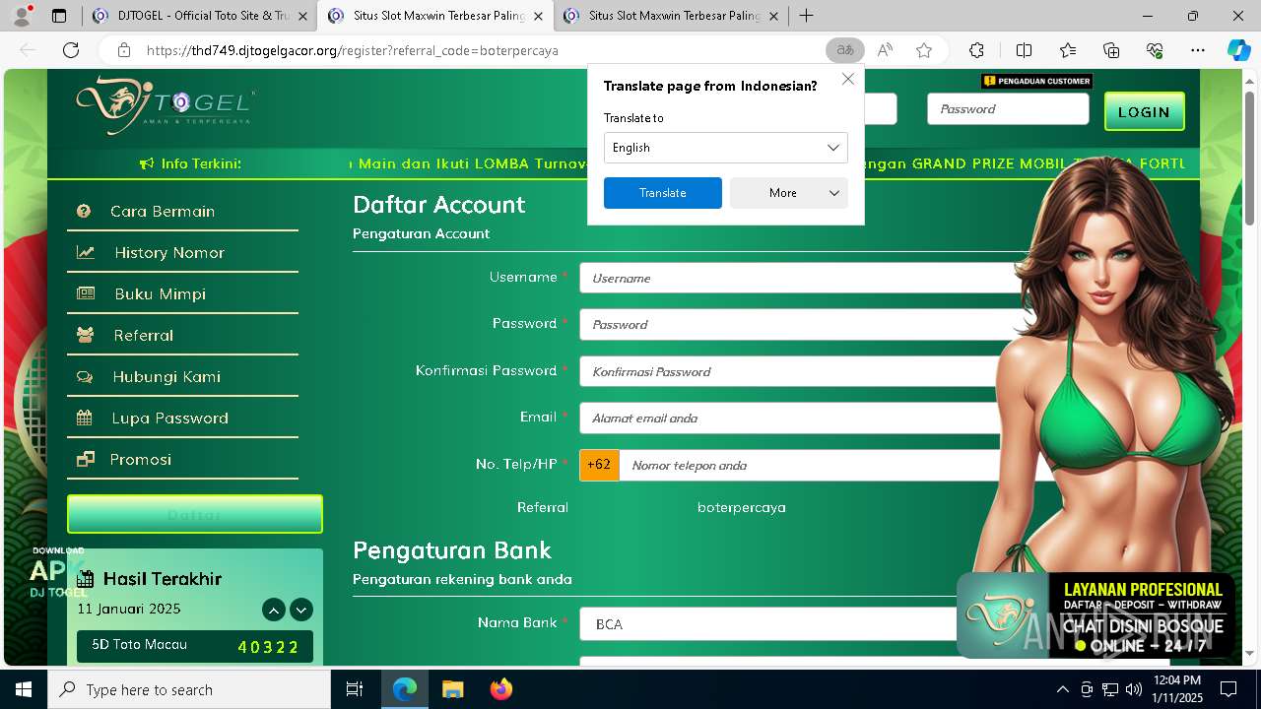1261x709 pixels.
Task: Click the browser refresh icon
Action: (x=71, y=50)
